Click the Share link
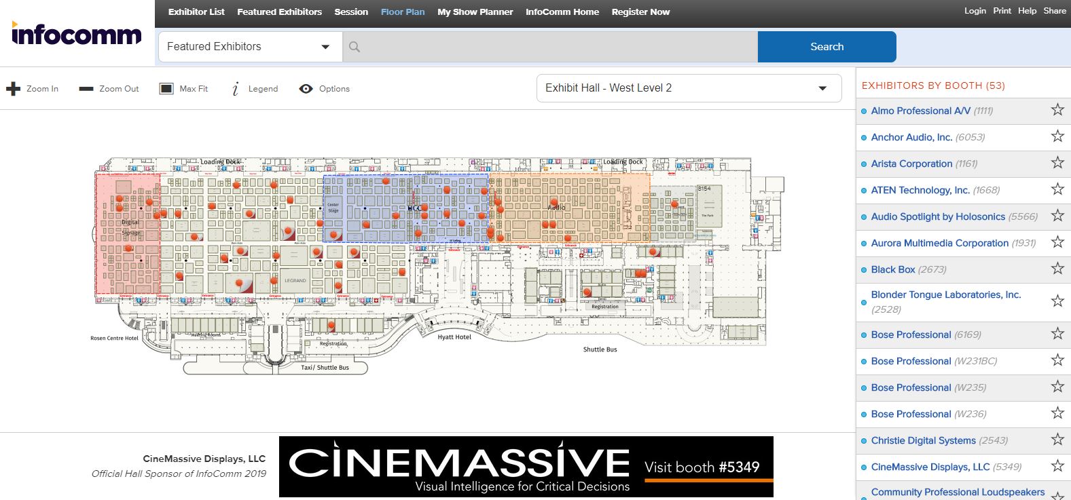The width and height of the screenshot is (1071, 500). tap(1055, 11)
